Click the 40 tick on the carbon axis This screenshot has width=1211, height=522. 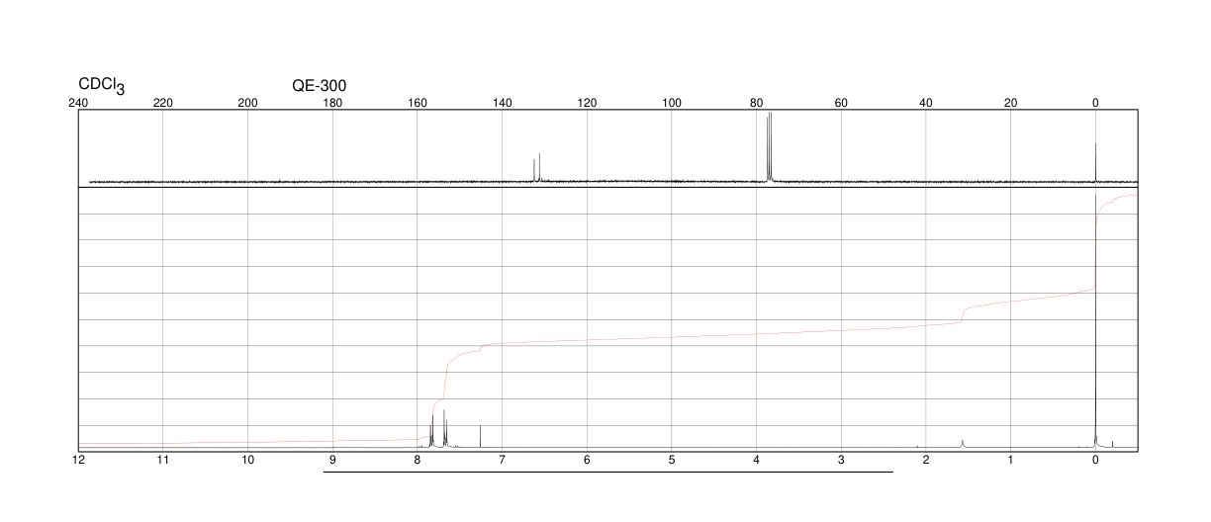click(x=926, y=103)
